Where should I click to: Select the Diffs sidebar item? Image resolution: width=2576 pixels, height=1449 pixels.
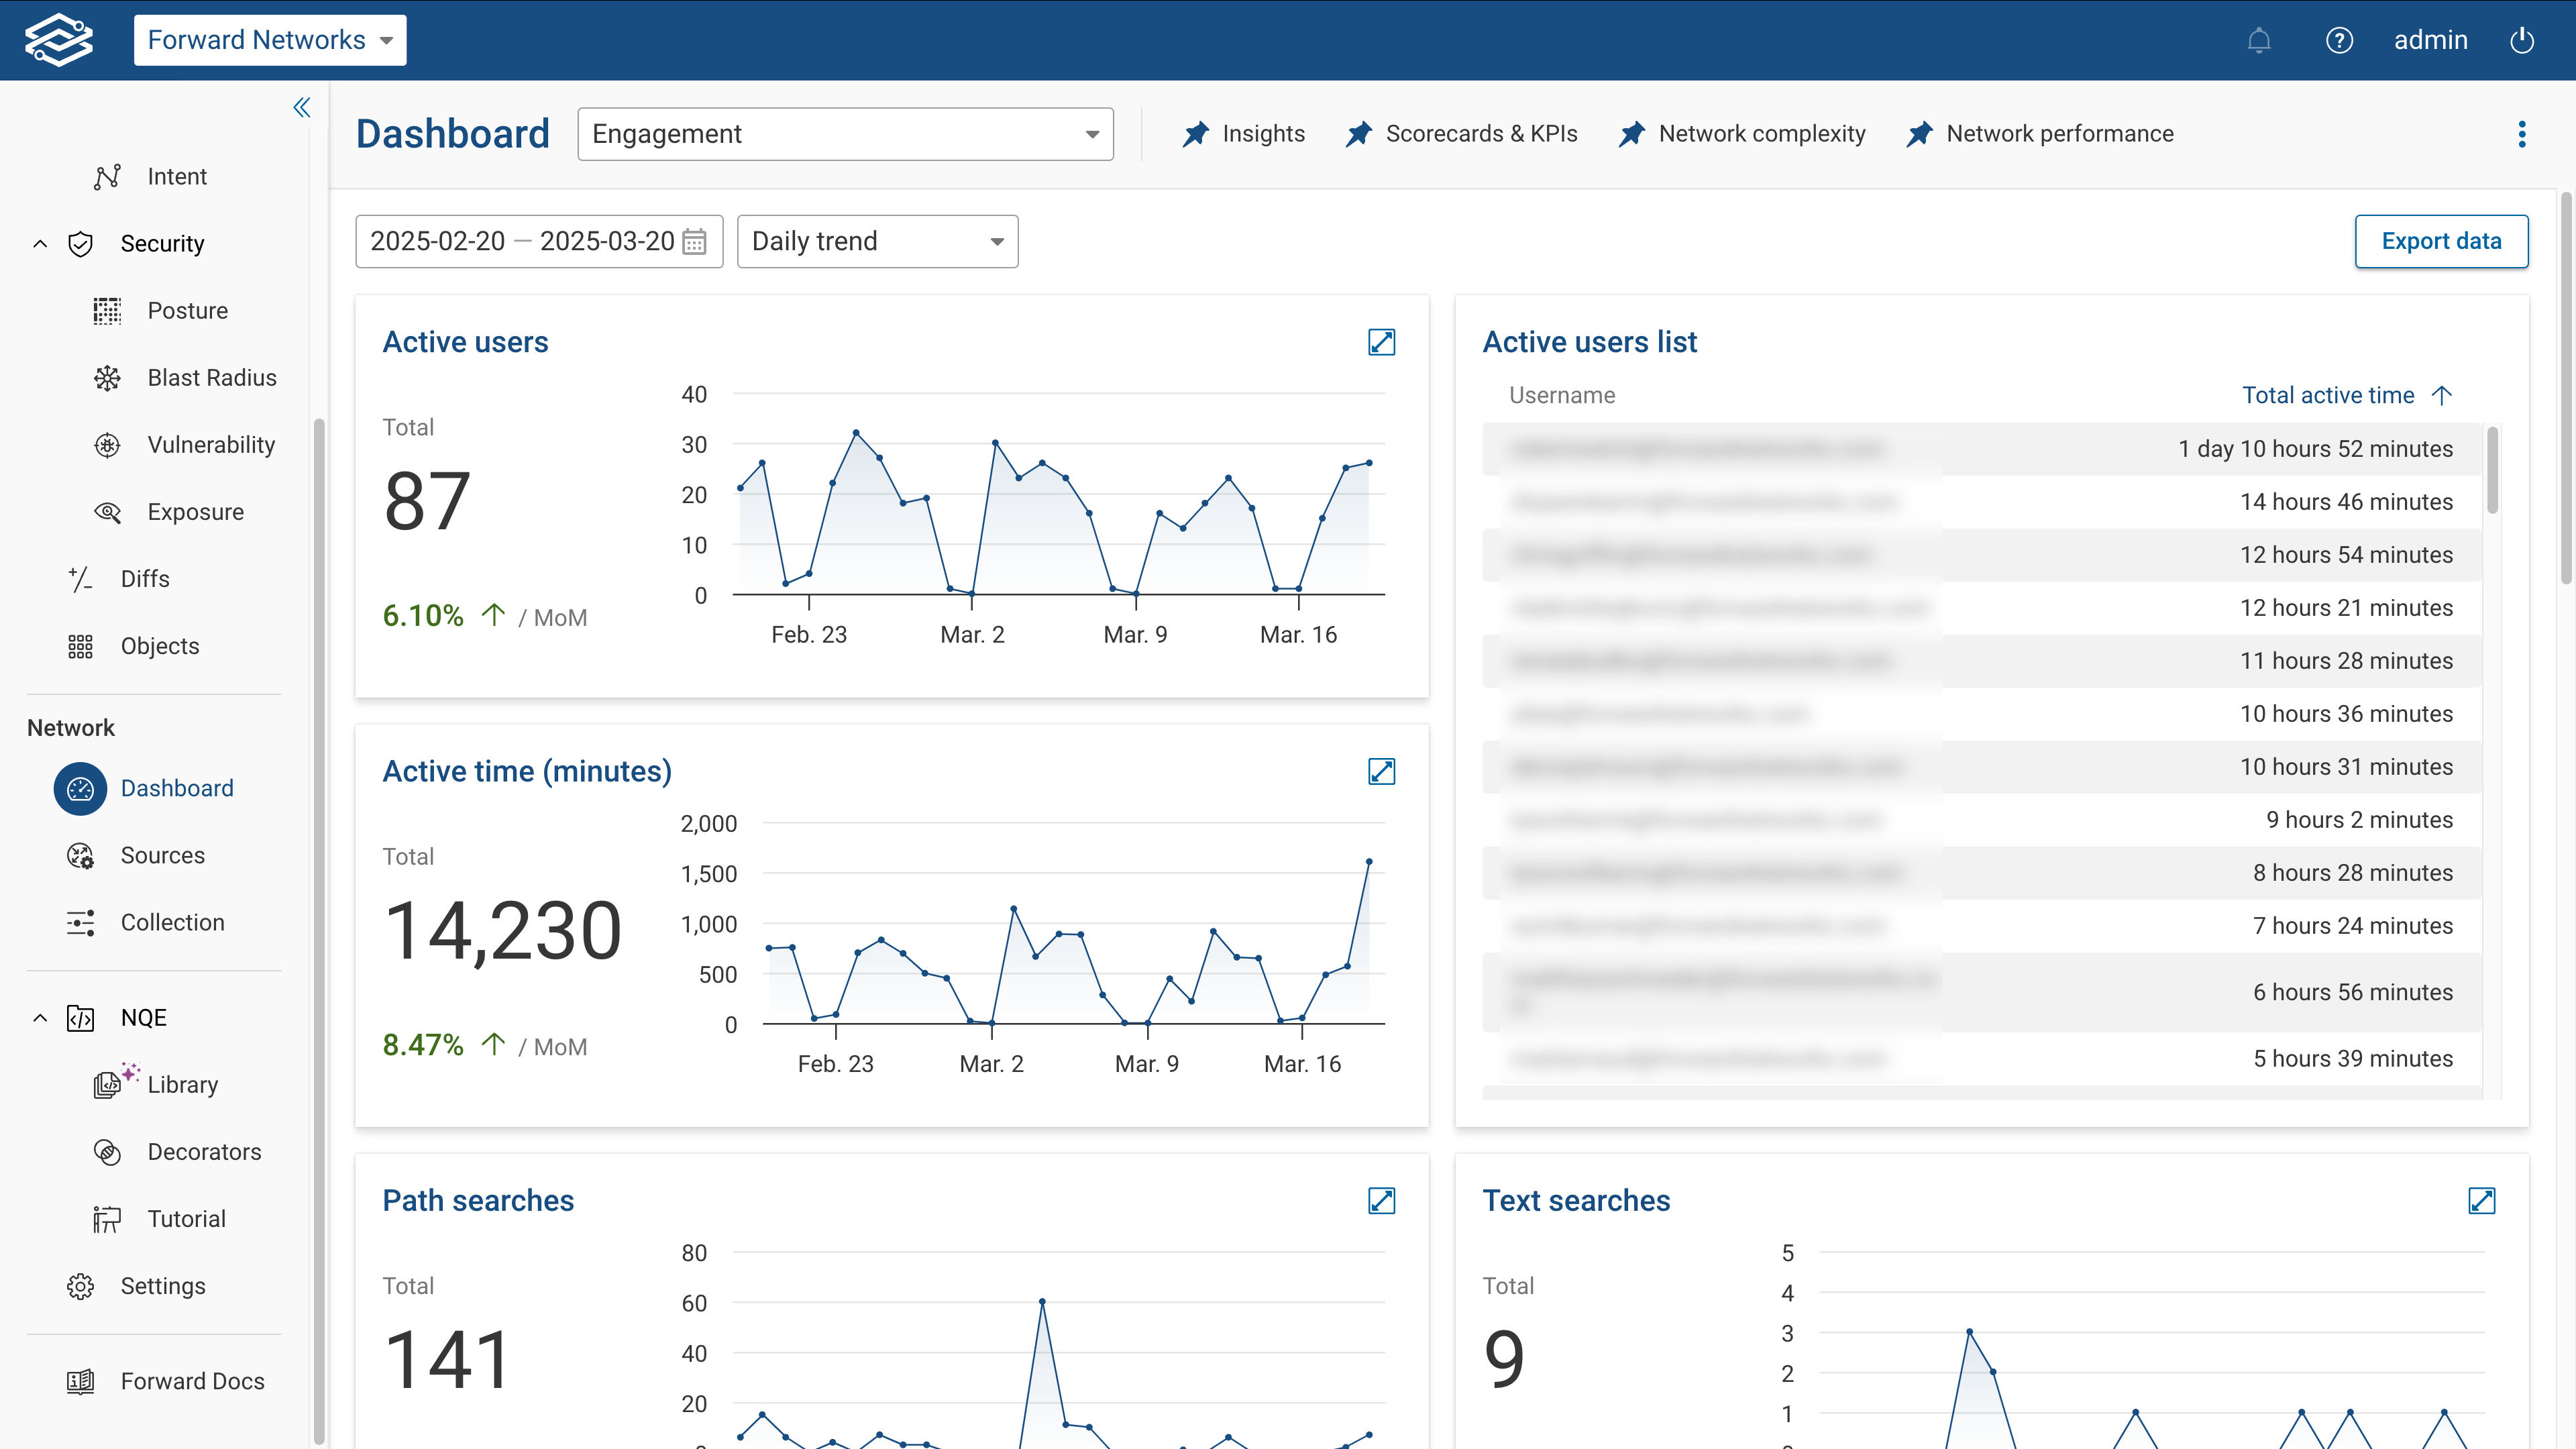point(146,578)
